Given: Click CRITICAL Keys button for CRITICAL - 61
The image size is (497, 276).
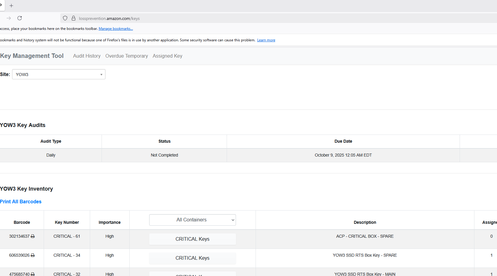Looking at the screenshot, I should pyautogui.click(x=192, y=239).
